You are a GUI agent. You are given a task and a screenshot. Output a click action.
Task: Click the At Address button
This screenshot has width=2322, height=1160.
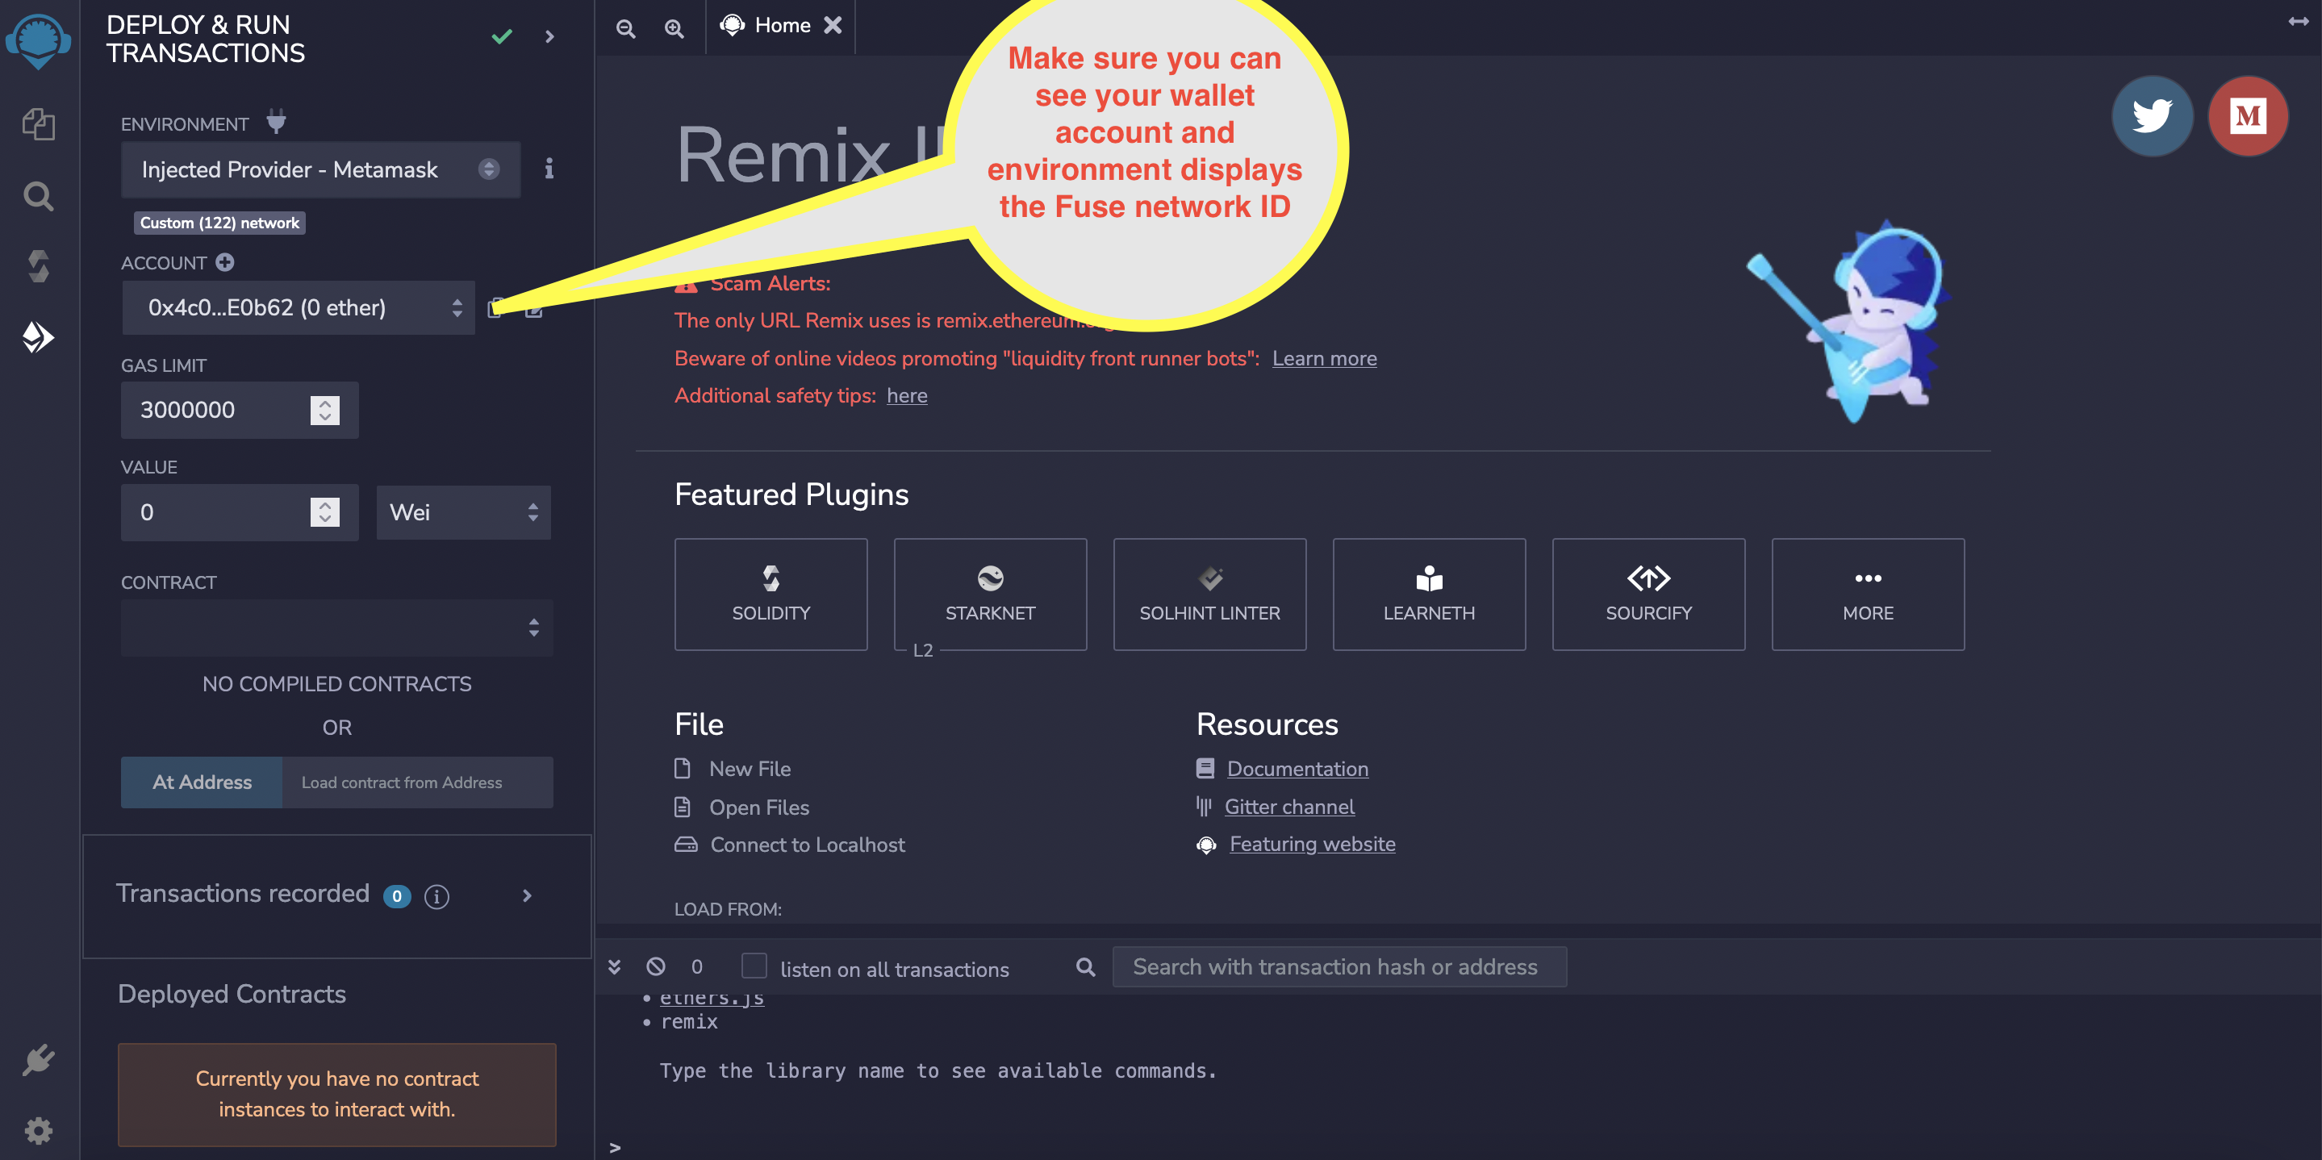pos(202,782)
